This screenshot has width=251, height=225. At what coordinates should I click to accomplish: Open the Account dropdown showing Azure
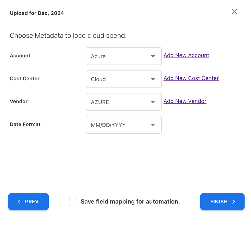pyautogui.click(x=120, y=56)
